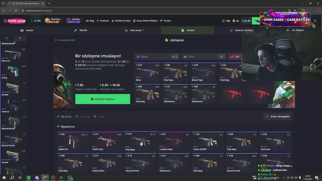Open Günlük Ücretsiz daily free page
322x181 pixels.
121,21
